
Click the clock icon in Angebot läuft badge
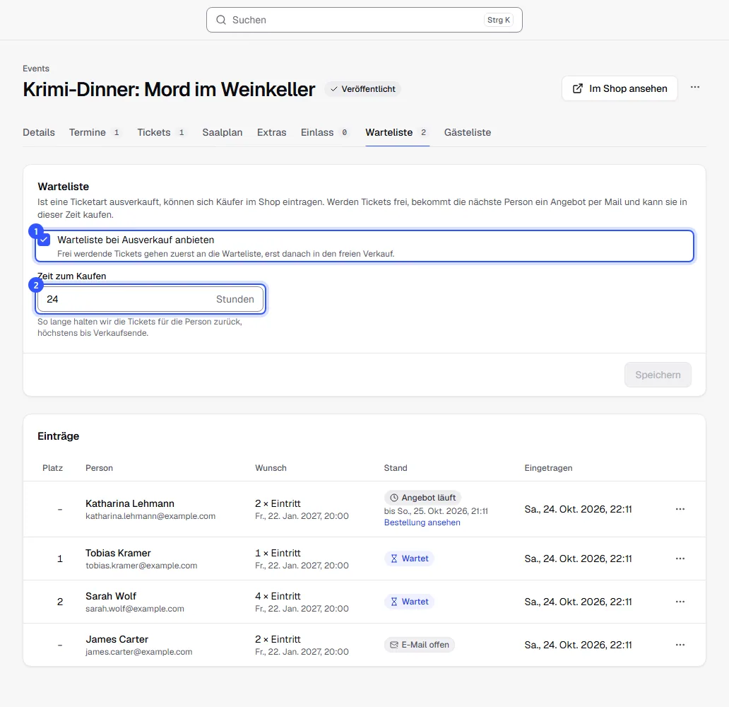click(393, 498)
